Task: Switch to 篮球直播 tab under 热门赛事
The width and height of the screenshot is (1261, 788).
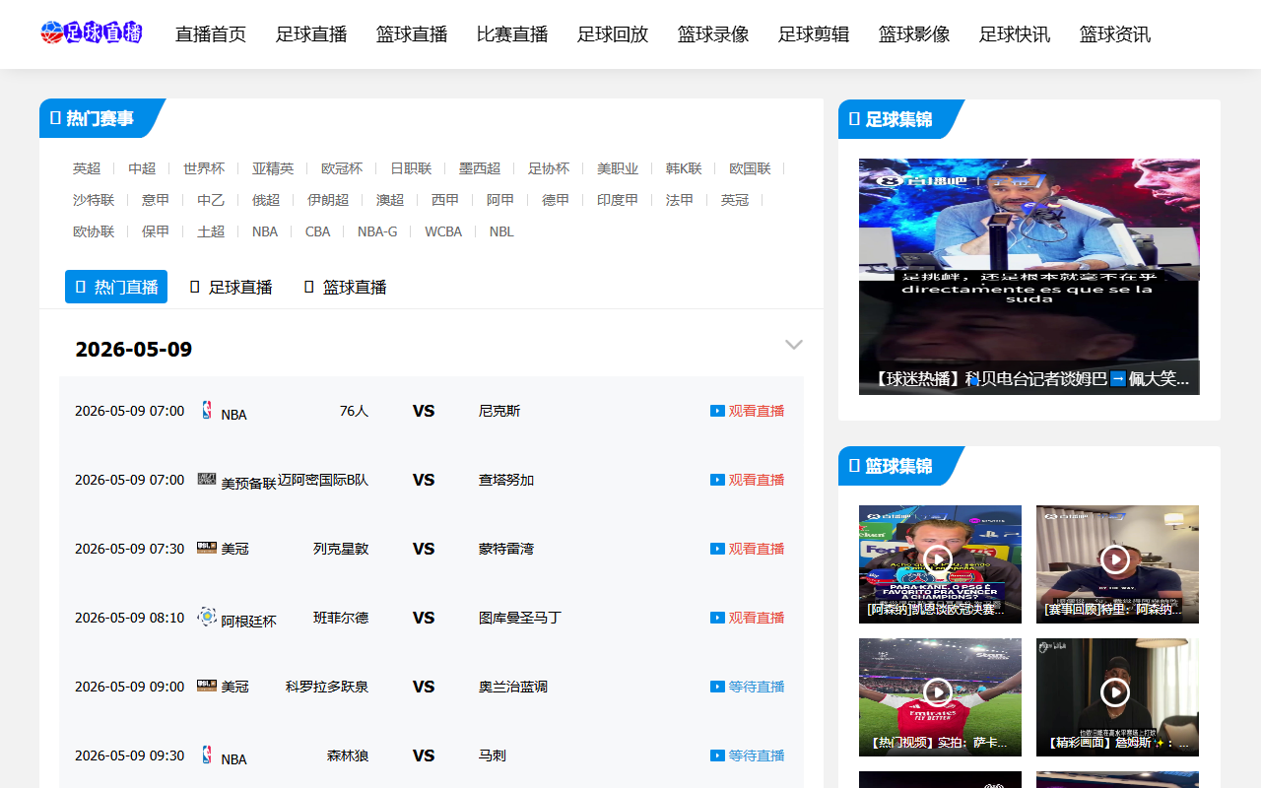Action: (x=345, y=287)
